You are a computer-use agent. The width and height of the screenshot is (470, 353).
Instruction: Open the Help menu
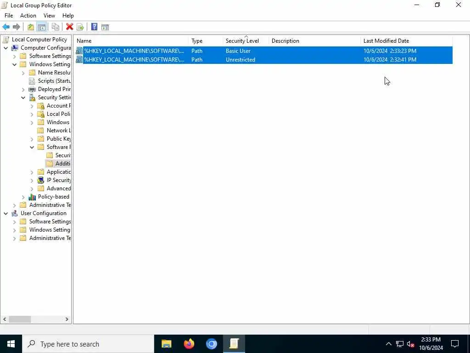point(68,16)
